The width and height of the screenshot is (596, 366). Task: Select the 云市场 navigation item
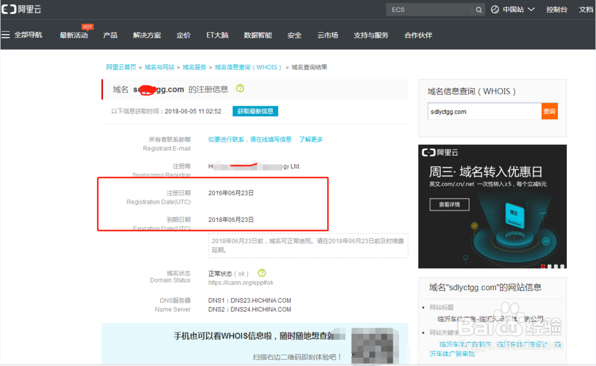[327, 35]
